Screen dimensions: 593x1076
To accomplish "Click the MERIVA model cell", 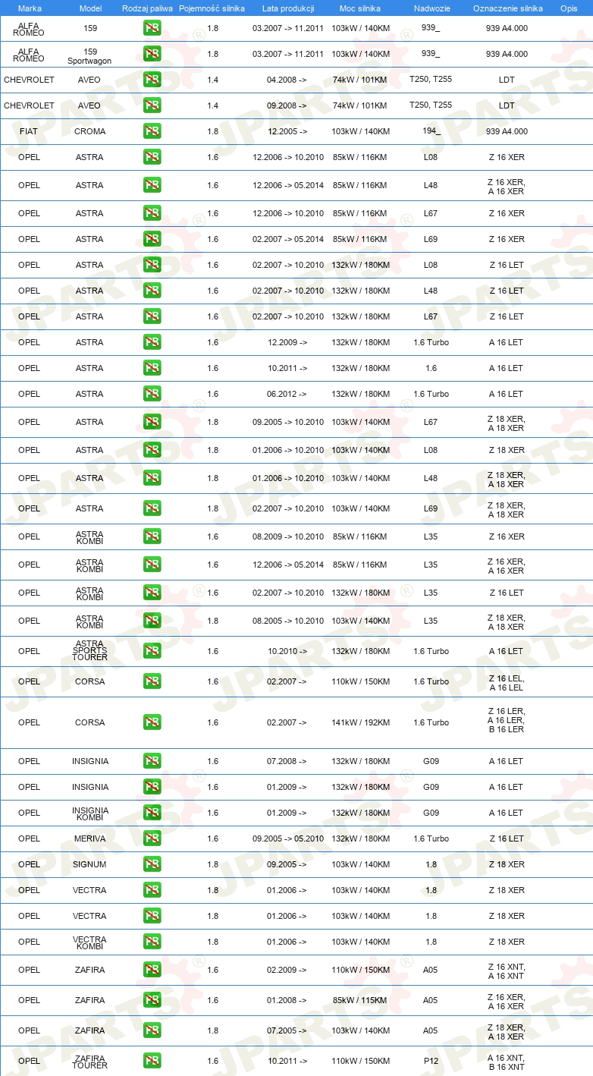I will tap(90, 838).
